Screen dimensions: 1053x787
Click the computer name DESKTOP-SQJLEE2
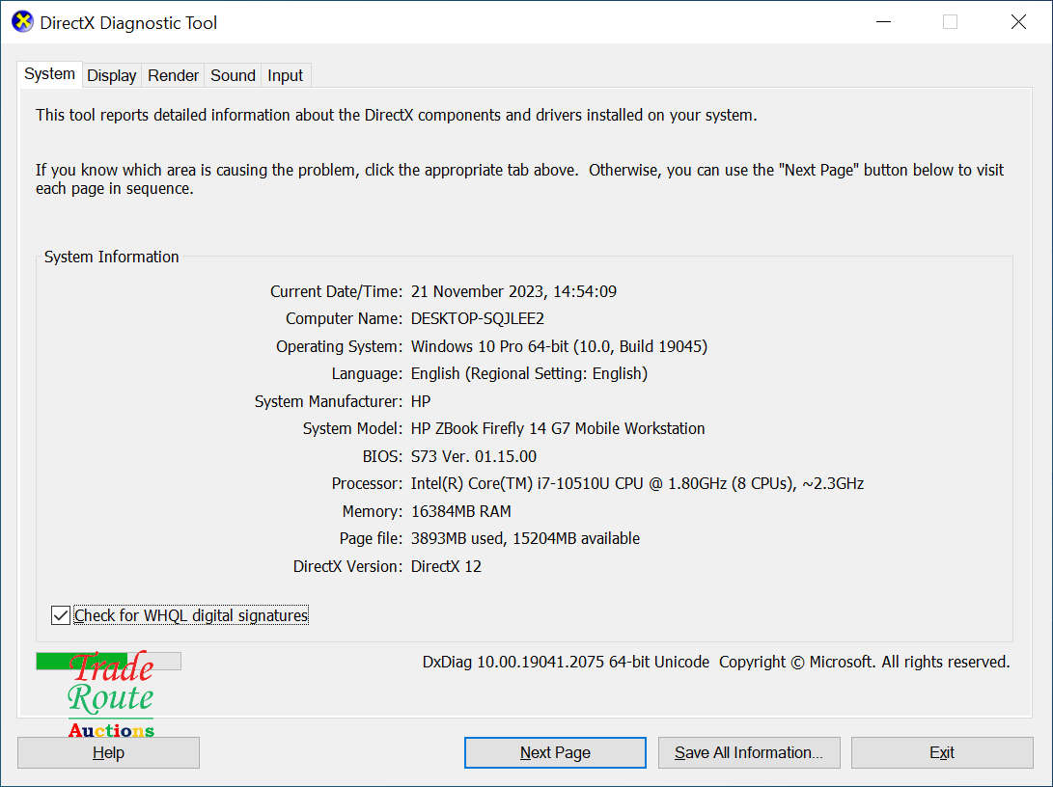coord(478,318)
